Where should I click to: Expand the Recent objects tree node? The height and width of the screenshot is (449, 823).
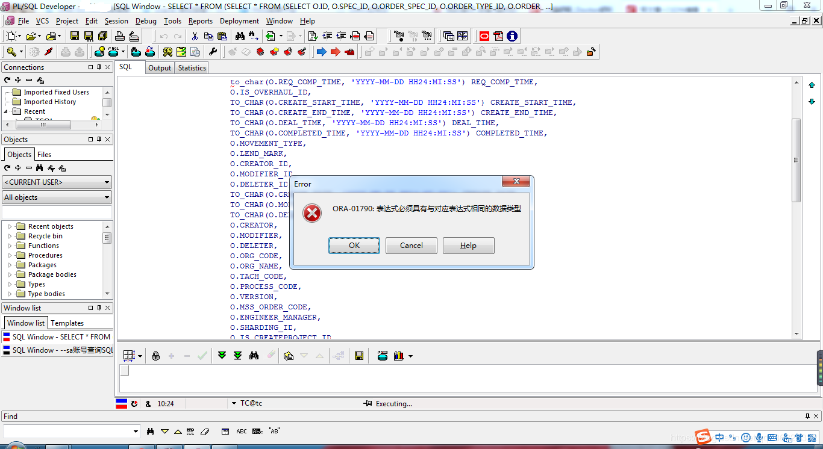click(10, 226)
